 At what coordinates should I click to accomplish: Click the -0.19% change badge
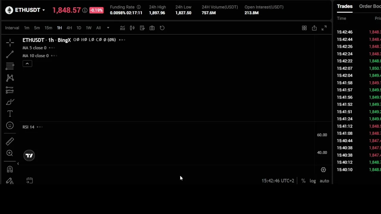coord(96,10)
